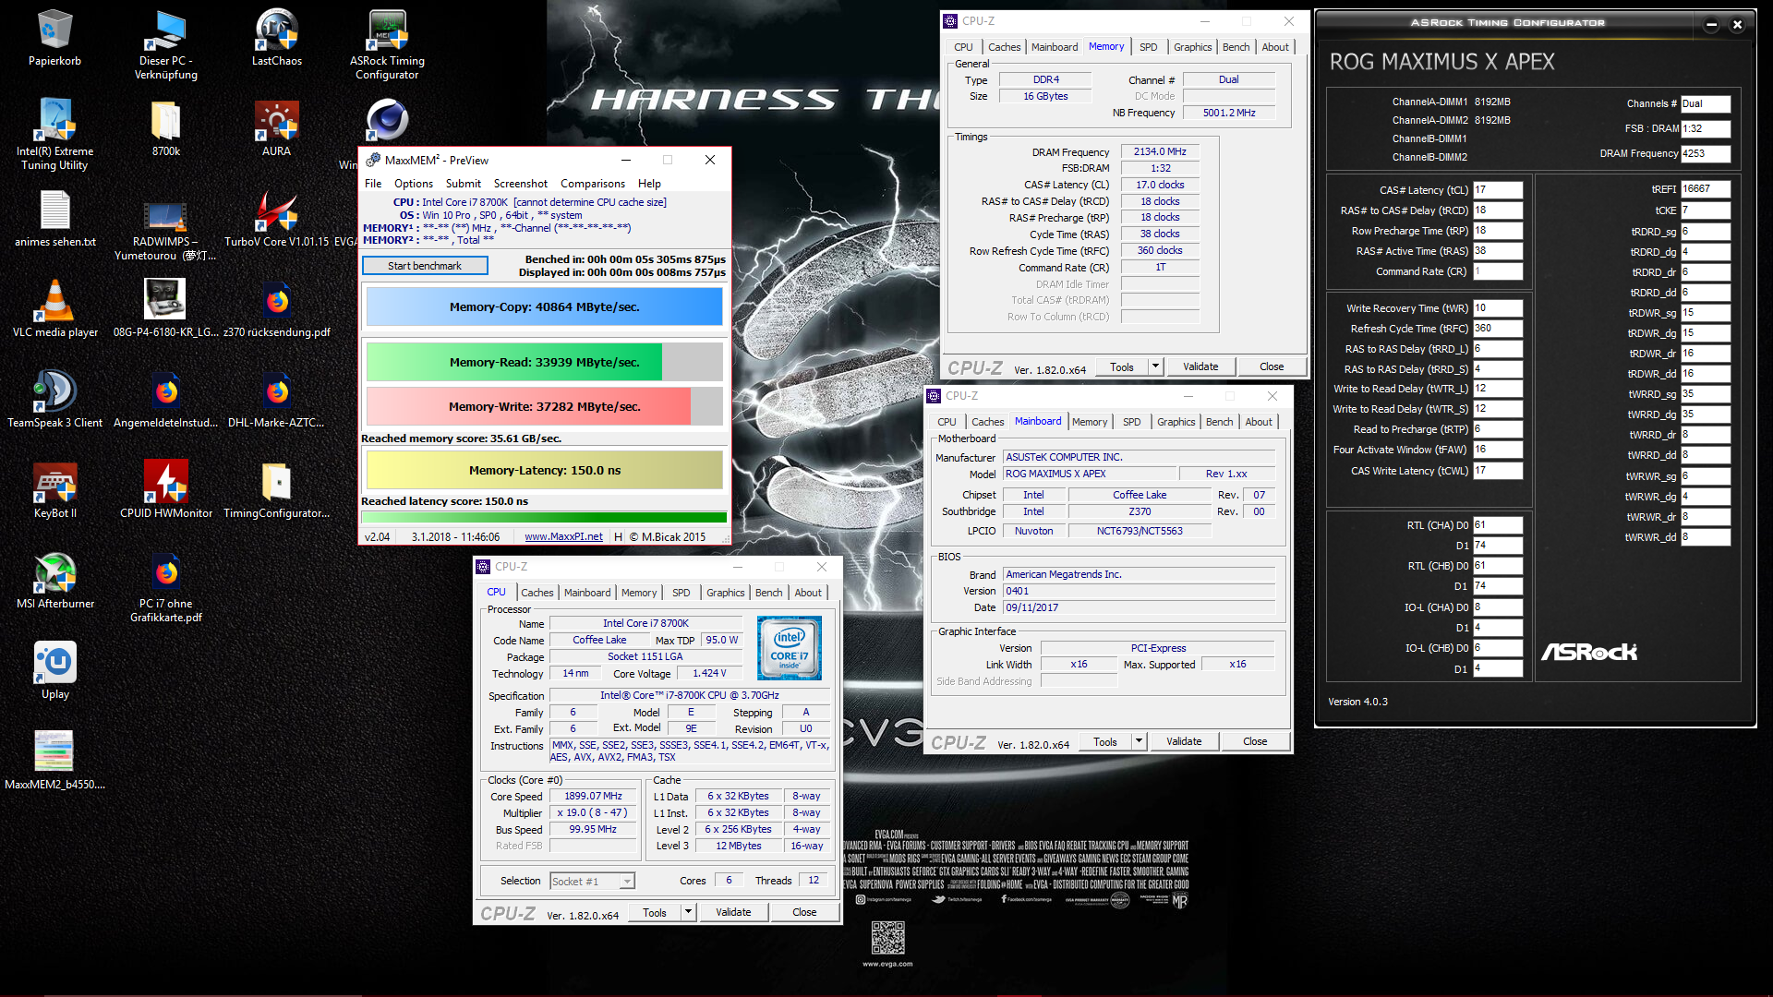Click the CAS# Latency (tCL) field
The image size is (1773, 997).
(x=1497, y=190)
